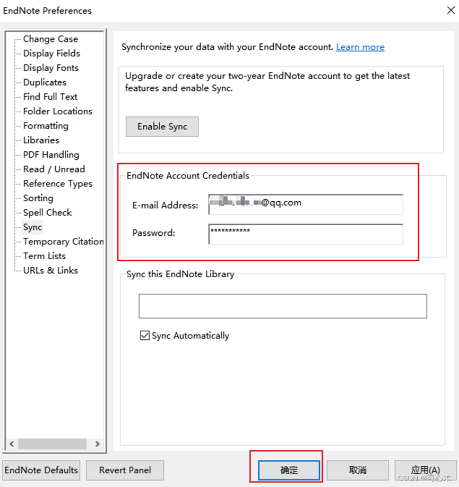The height and width of the screenshot is (487, 459).
Task: Close the EndNote Preferences dialog
Action: 451,10
